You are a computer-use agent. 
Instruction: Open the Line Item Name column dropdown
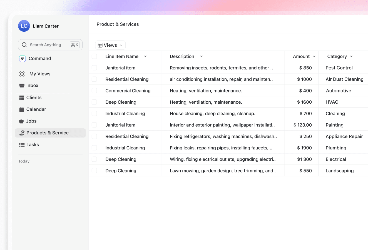(x=145, y=56)
